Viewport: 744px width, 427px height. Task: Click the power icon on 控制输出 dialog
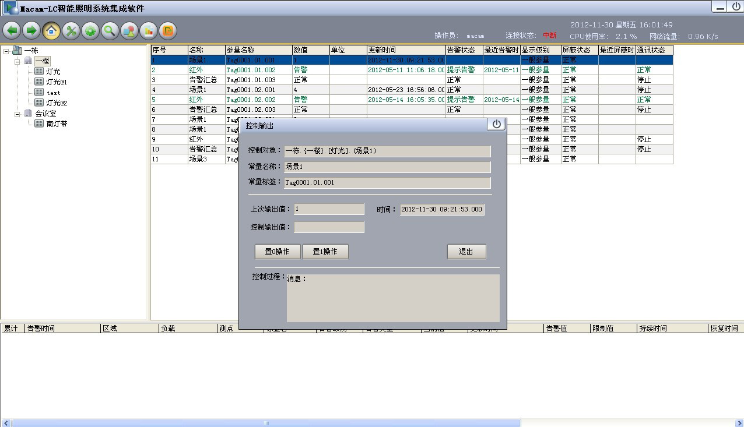(x=496, y=124)
